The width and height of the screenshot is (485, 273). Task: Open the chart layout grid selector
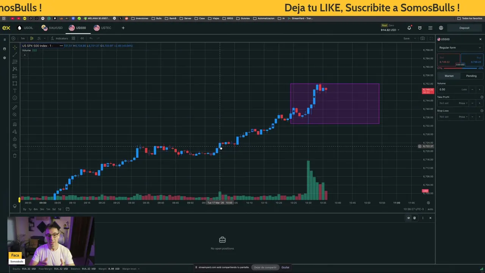click(x=73, y=38)
